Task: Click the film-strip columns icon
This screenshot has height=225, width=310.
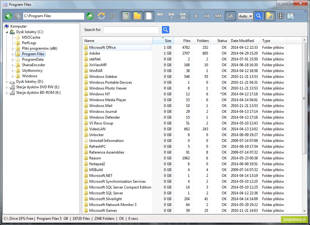Action: [x=281, y=16]
